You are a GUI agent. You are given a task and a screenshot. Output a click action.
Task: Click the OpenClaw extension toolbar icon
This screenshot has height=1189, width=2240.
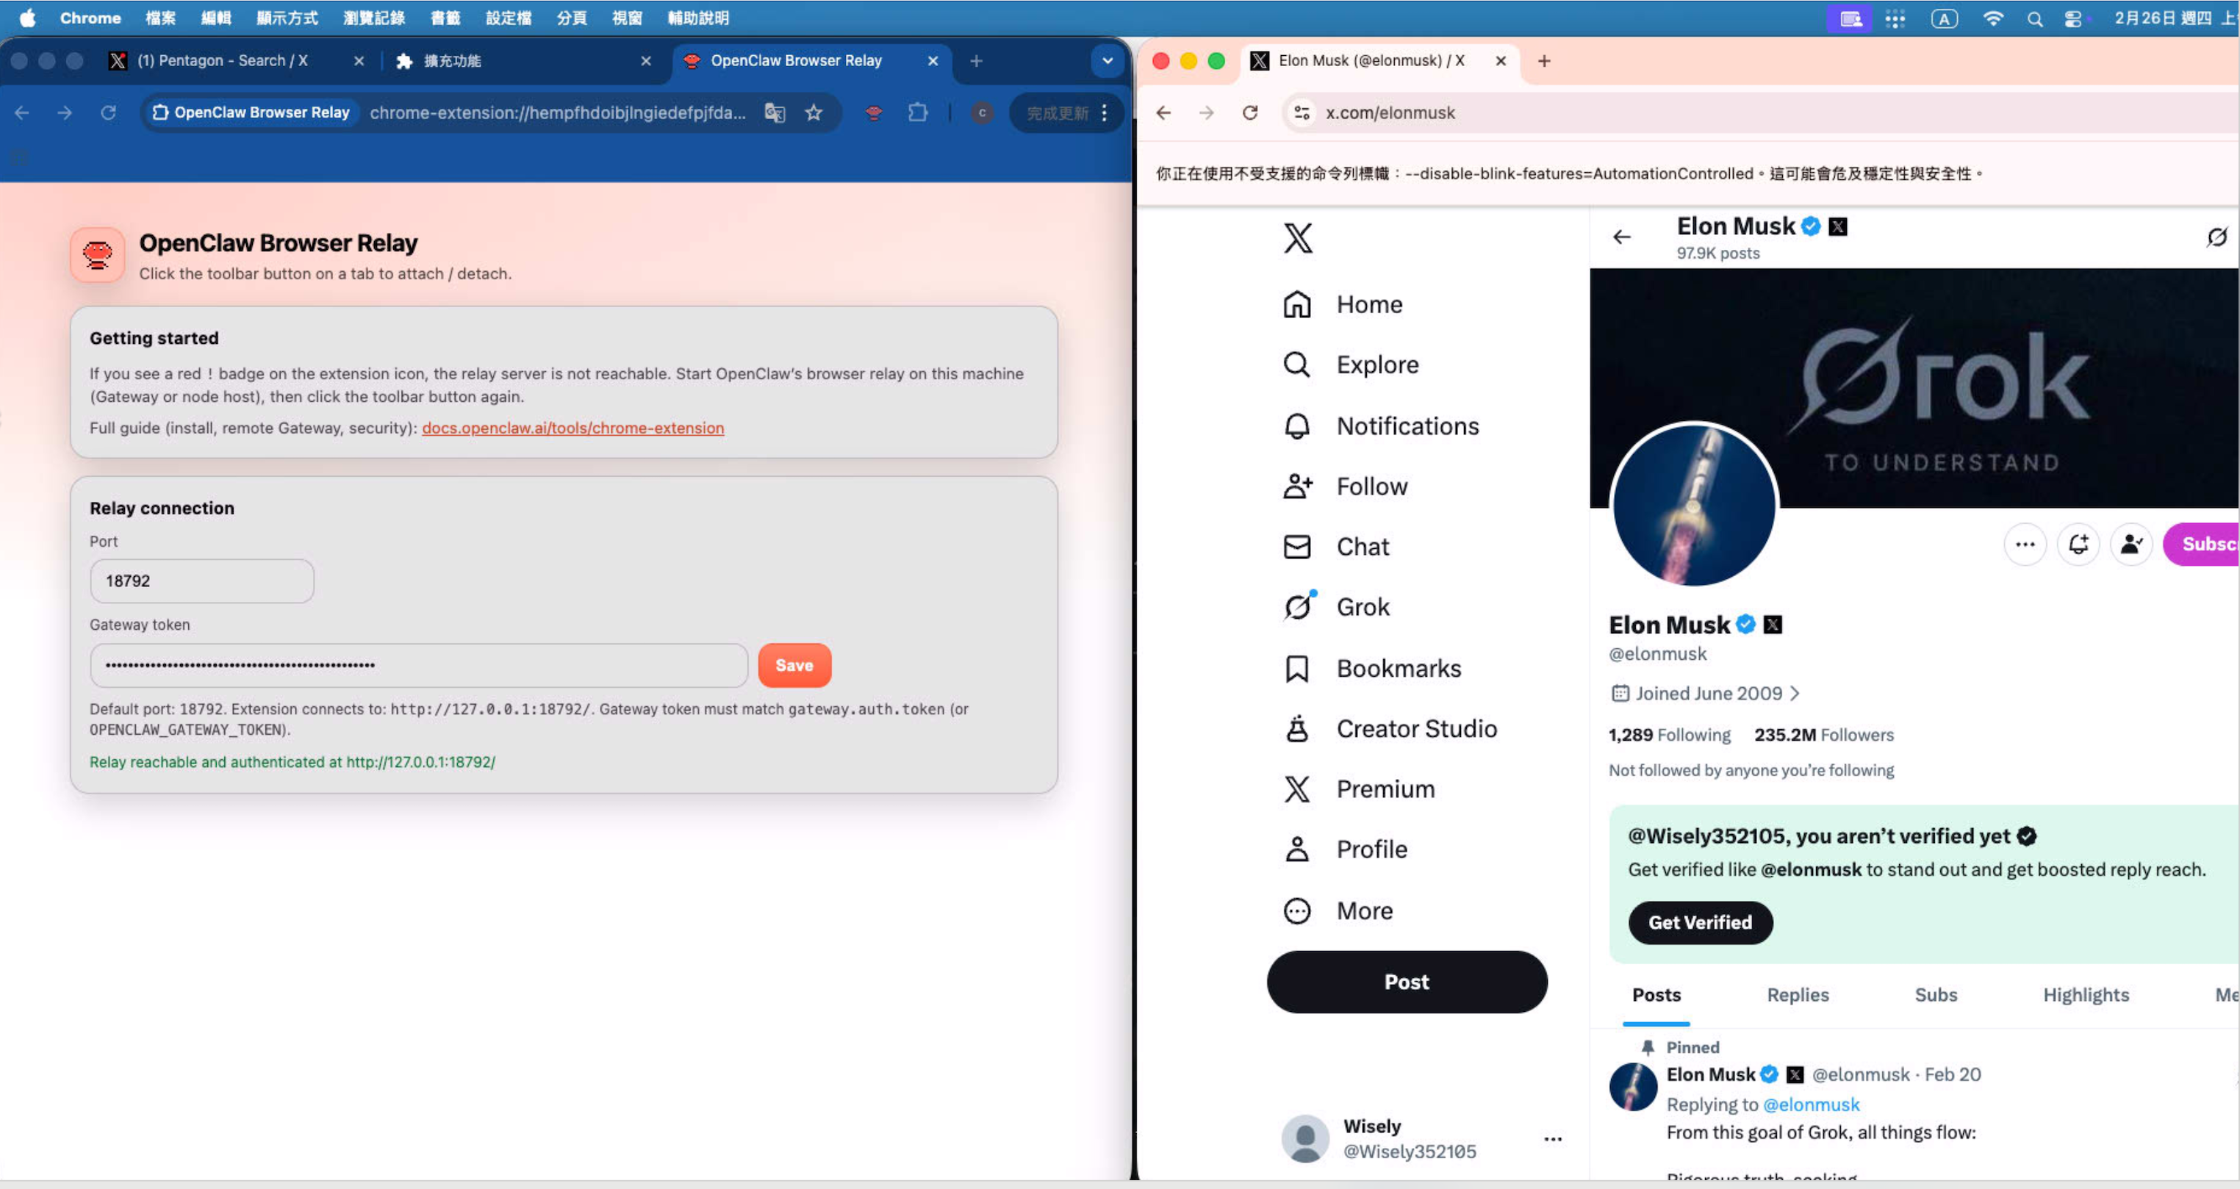click(873, 112)
